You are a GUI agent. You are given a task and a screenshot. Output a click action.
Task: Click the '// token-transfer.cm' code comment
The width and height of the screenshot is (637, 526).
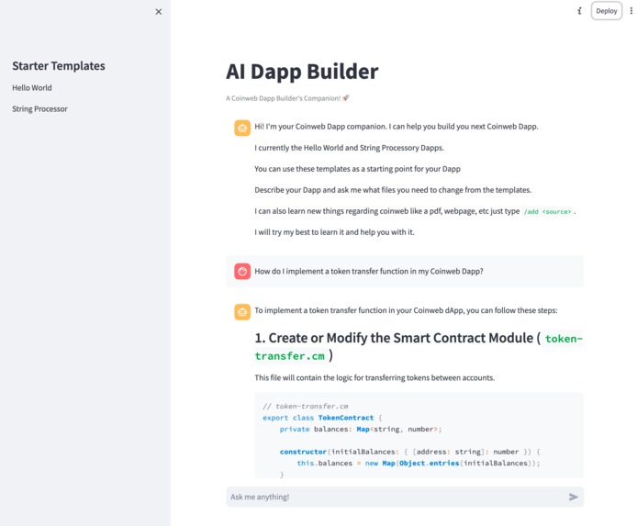(306, 406)
